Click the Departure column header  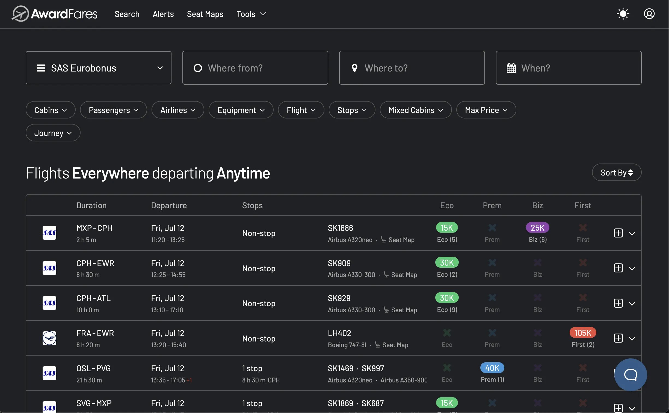(169, 205)
